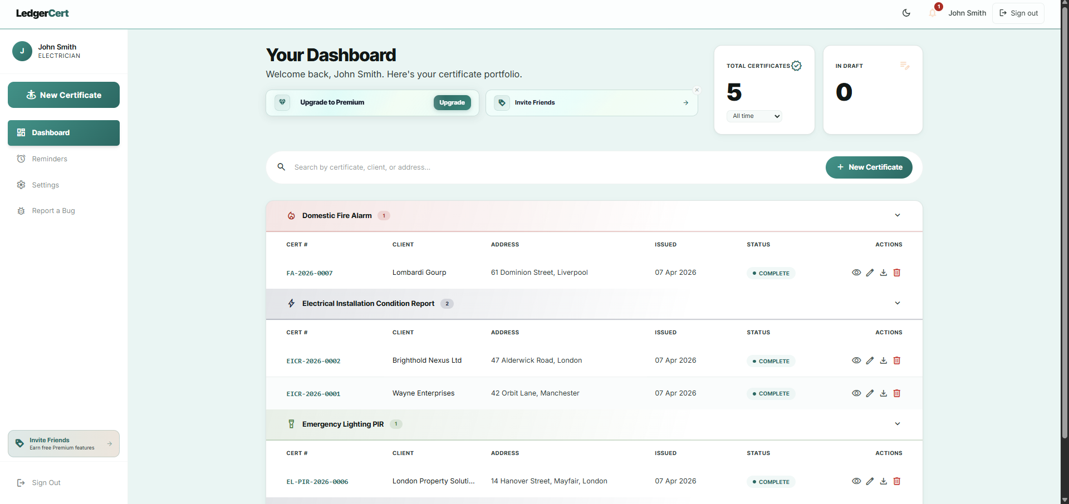1069x504 pixels.
Task: Collapse the Emergency Lighting PIR section
Action: pyautogui.click(x=897, y=423)
